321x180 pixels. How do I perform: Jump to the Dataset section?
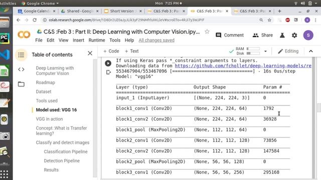coord(44,91)
